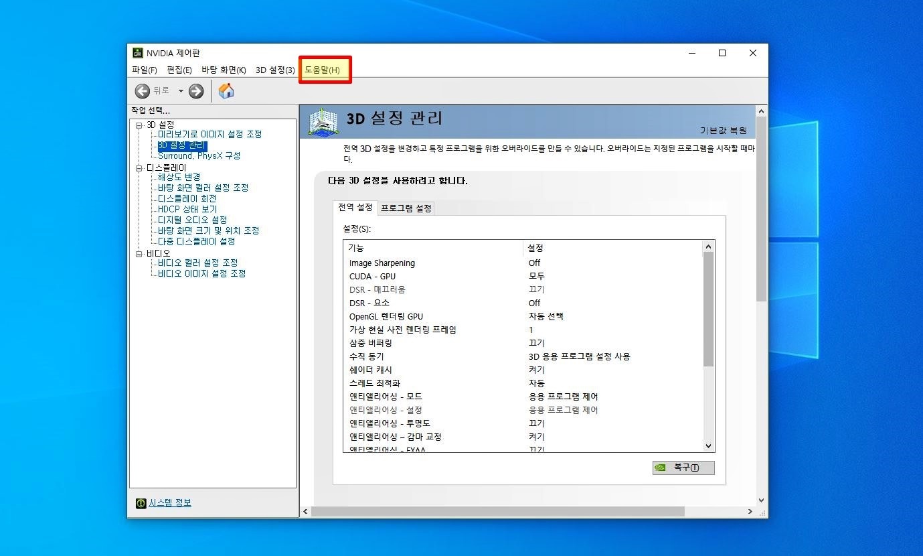This screenshot has width=923, height=556.
Task: Select 해상도 변경 in the tree
Action: click(179, 177)
